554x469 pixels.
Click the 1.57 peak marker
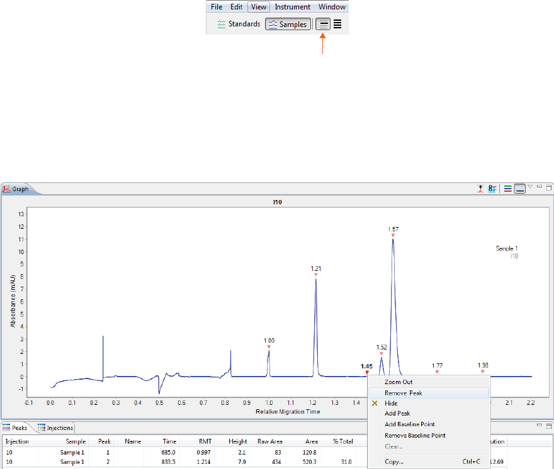coord(393,235)
